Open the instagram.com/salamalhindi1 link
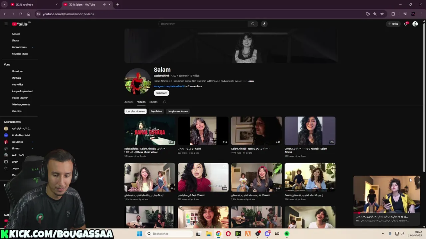 tap(169, 86)
